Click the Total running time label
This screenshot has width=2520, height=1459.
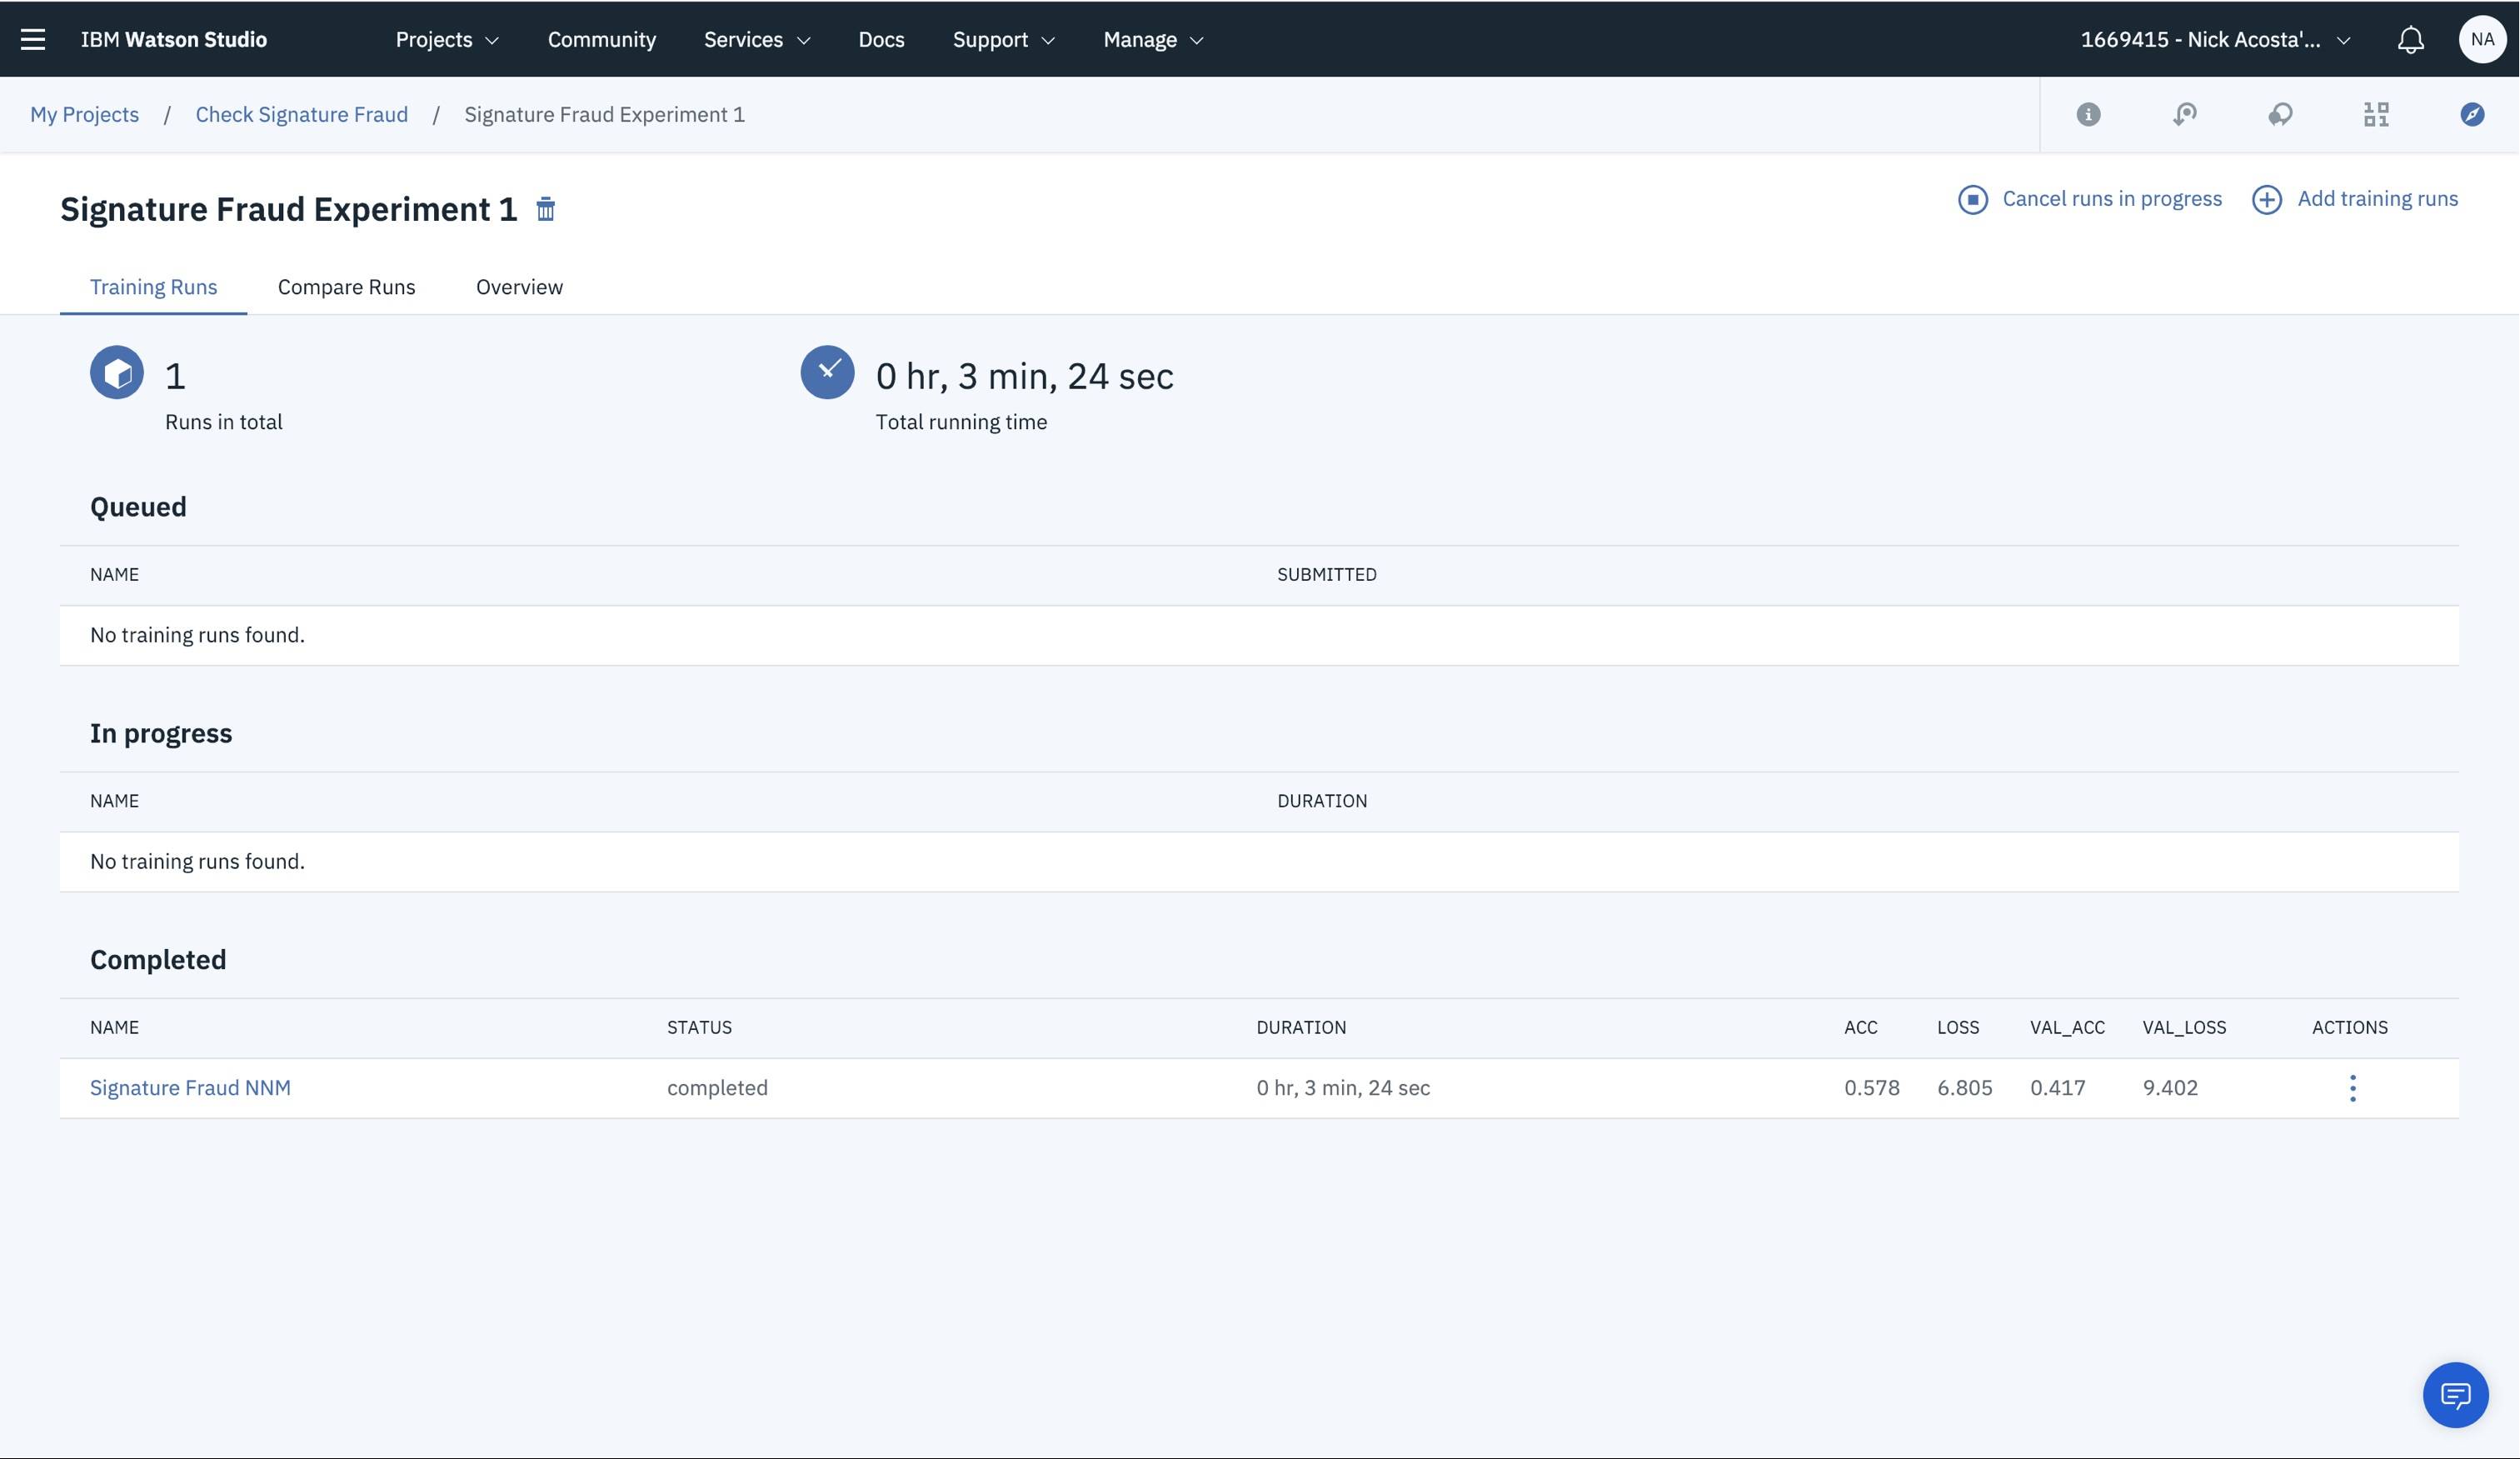(961, 422)
